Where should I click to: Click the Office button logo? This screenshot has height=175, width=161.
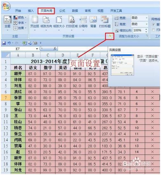click(x=6, y=6)
